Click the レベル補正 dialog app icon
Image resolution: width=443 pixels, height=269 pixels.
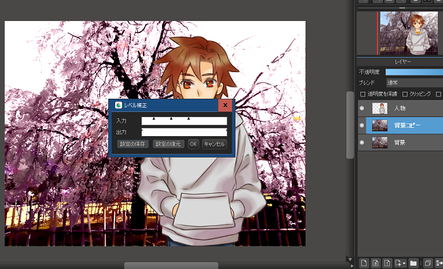tap(118, 106)
